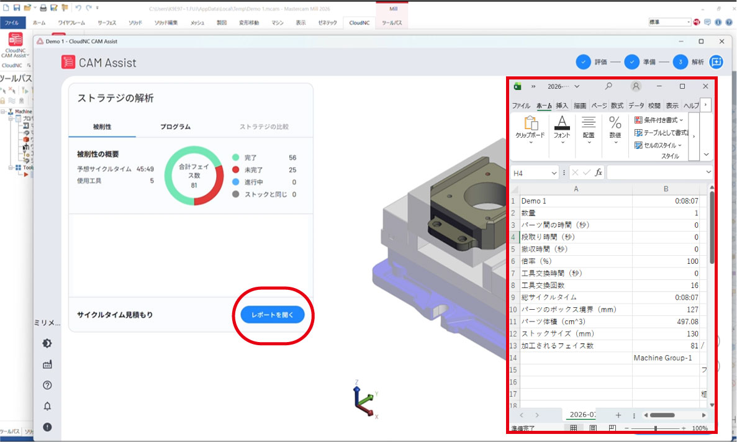Open the help question mark icon
This screenshot has height=442, width=737.
[47, 385]
